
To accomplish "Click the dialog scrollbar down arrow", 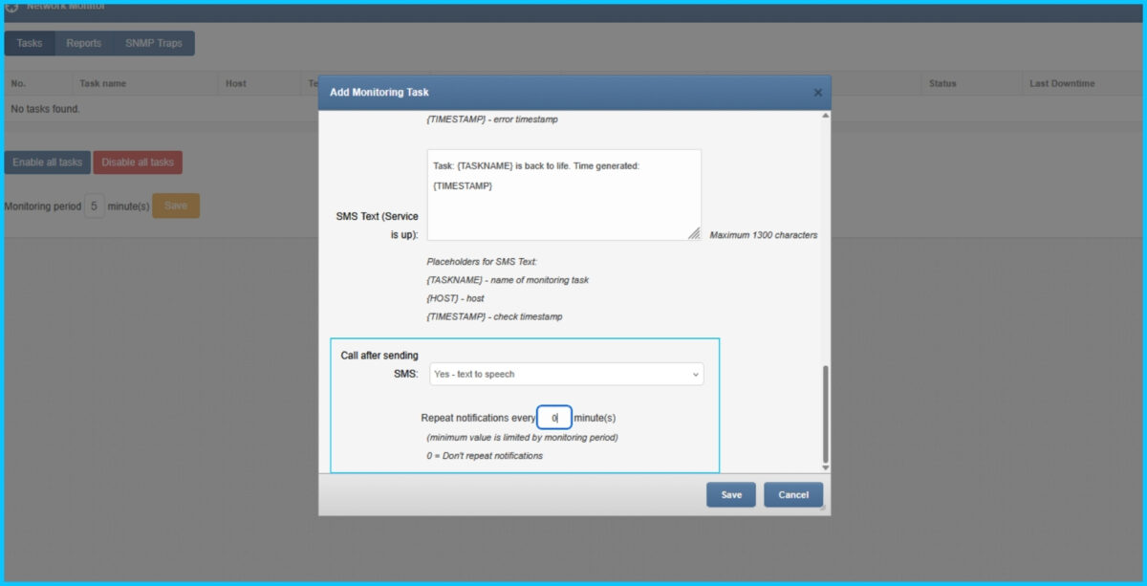I will [x=825, y=467].
